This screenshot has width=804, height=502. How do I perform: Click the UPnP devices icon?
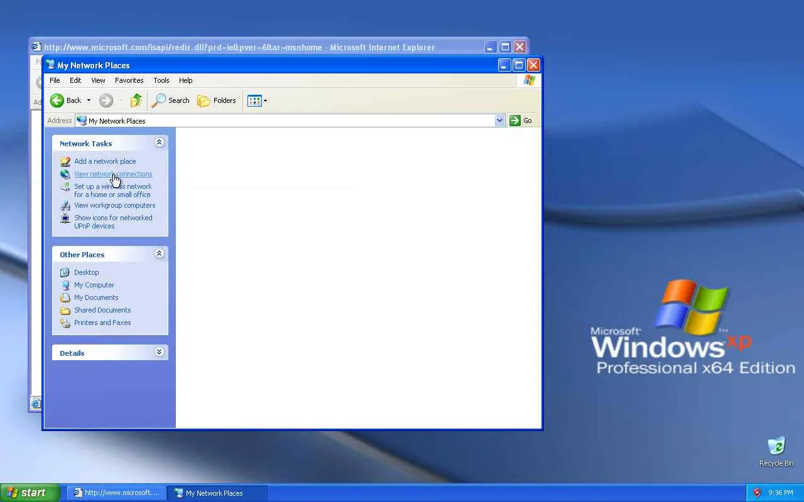click(65, 218)
